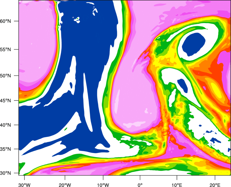
Task: Click the 0° longitude label
Action: point(140,185)
